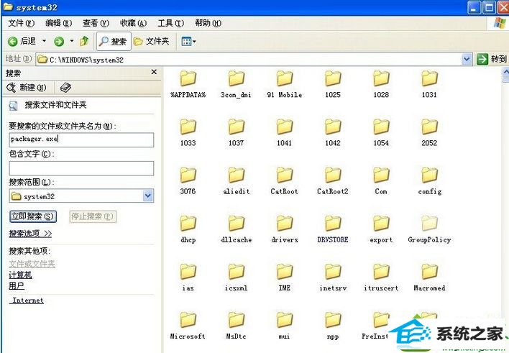Select the ias folder
Screen dimensions: 509x353
(x=188, y=278)
